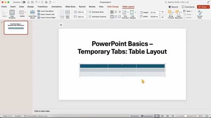Switch to Slide Sorter view

pyautogui.click(x=162, y=116)
